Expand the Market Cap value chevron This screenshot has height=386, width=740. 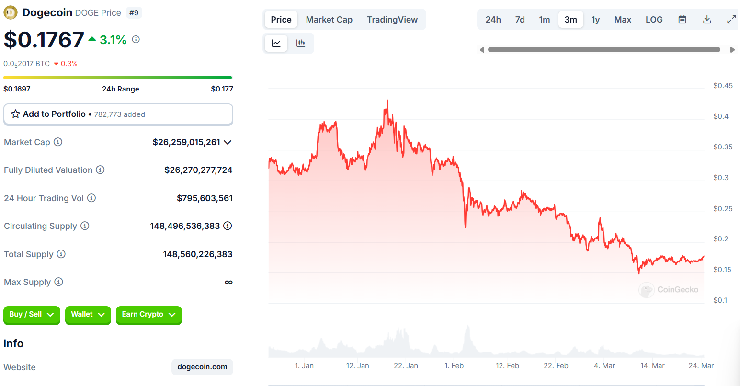click(228, 142)
